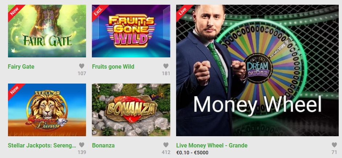Favorite Fairy Gate with its heart icon
The width and height of the screenshot is (342, 158).
(82, 66)
